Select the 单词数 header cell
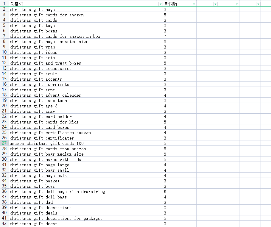Viewport: 271px width, 227px height. 180,4
